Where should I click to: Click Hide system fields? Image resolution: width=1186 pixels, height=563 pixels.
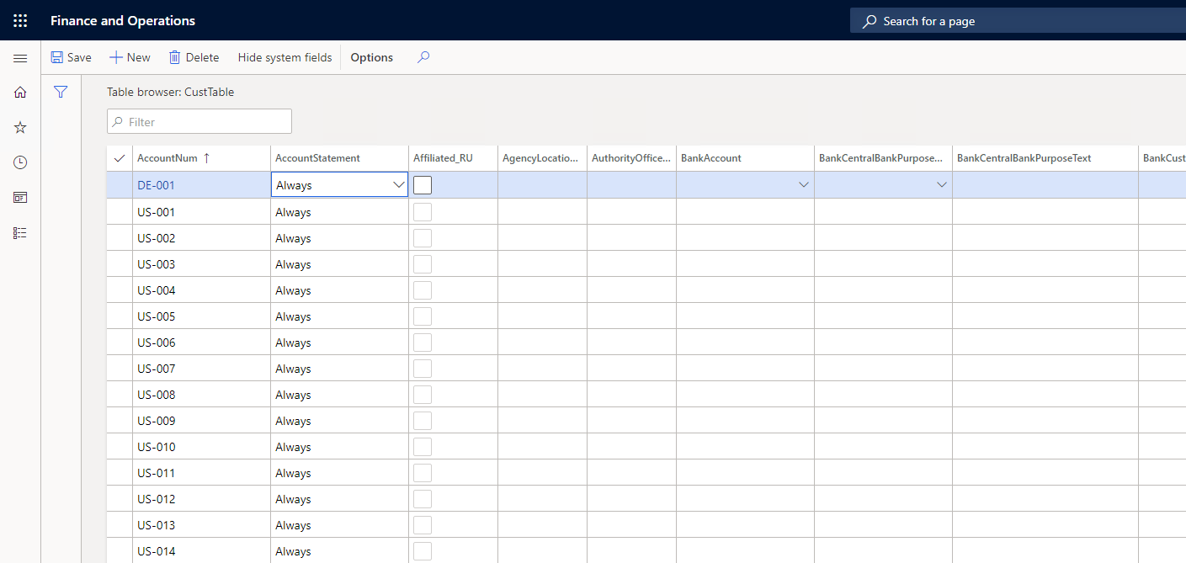(x=285, y=57)
